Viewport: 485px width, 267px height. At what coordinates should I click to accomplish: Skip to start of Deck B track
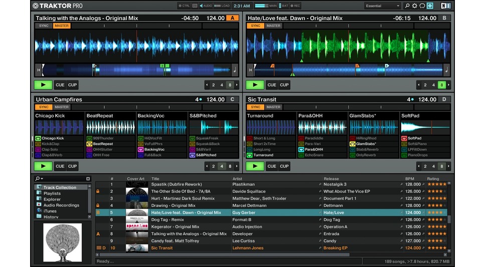click(x=250, y=70)
